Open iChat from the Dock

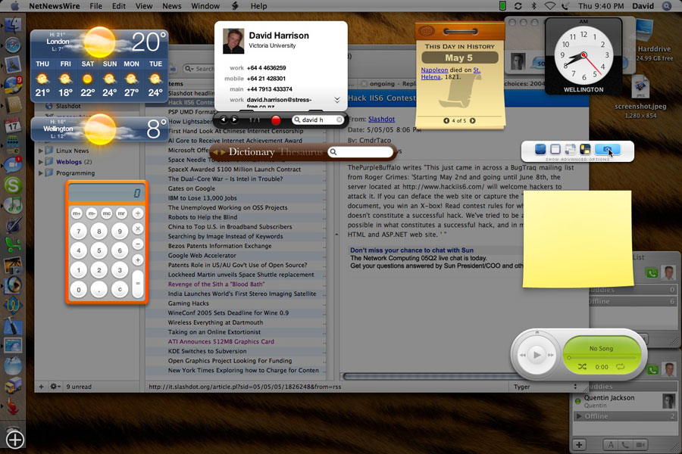click(13, 165)
